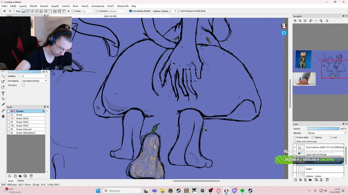Open Windows Start menu
The width and height of the screenshot is (348, 195).
tap(98, 191)
